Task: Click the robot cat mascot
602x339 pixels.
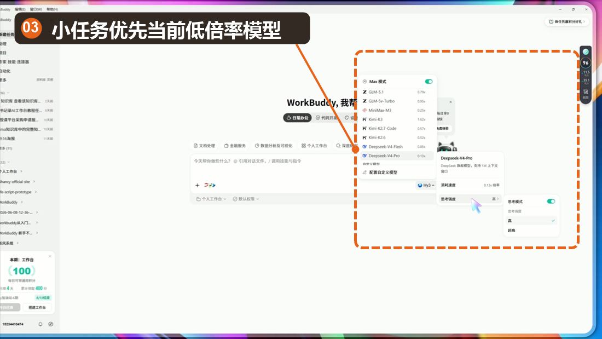Action: [447, 147]
